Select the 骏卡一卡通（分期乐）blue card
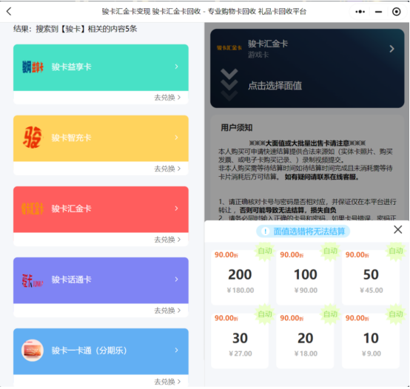This screenshot has width=410, height=389. click(101, 351)
